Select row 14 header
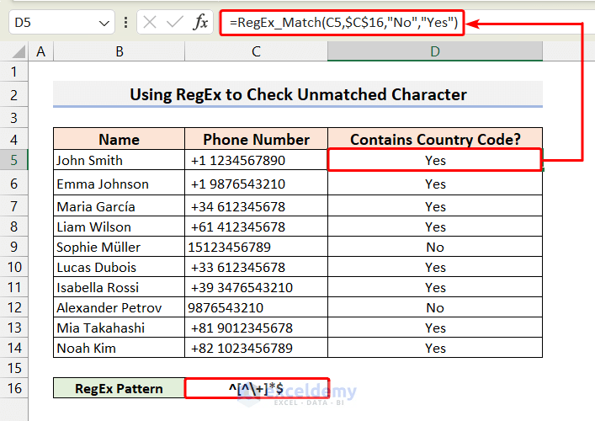The height and width of the screenshot is (421, 595). coord(14,348)
